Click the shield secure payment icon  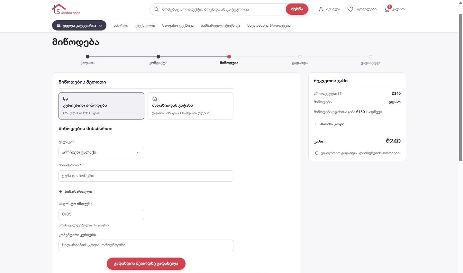point(317,153)
